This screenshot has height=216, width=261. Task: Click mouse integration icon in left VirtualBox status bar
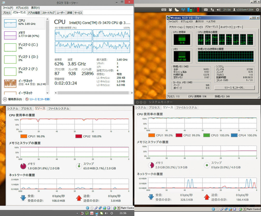[x=115, y=208]
